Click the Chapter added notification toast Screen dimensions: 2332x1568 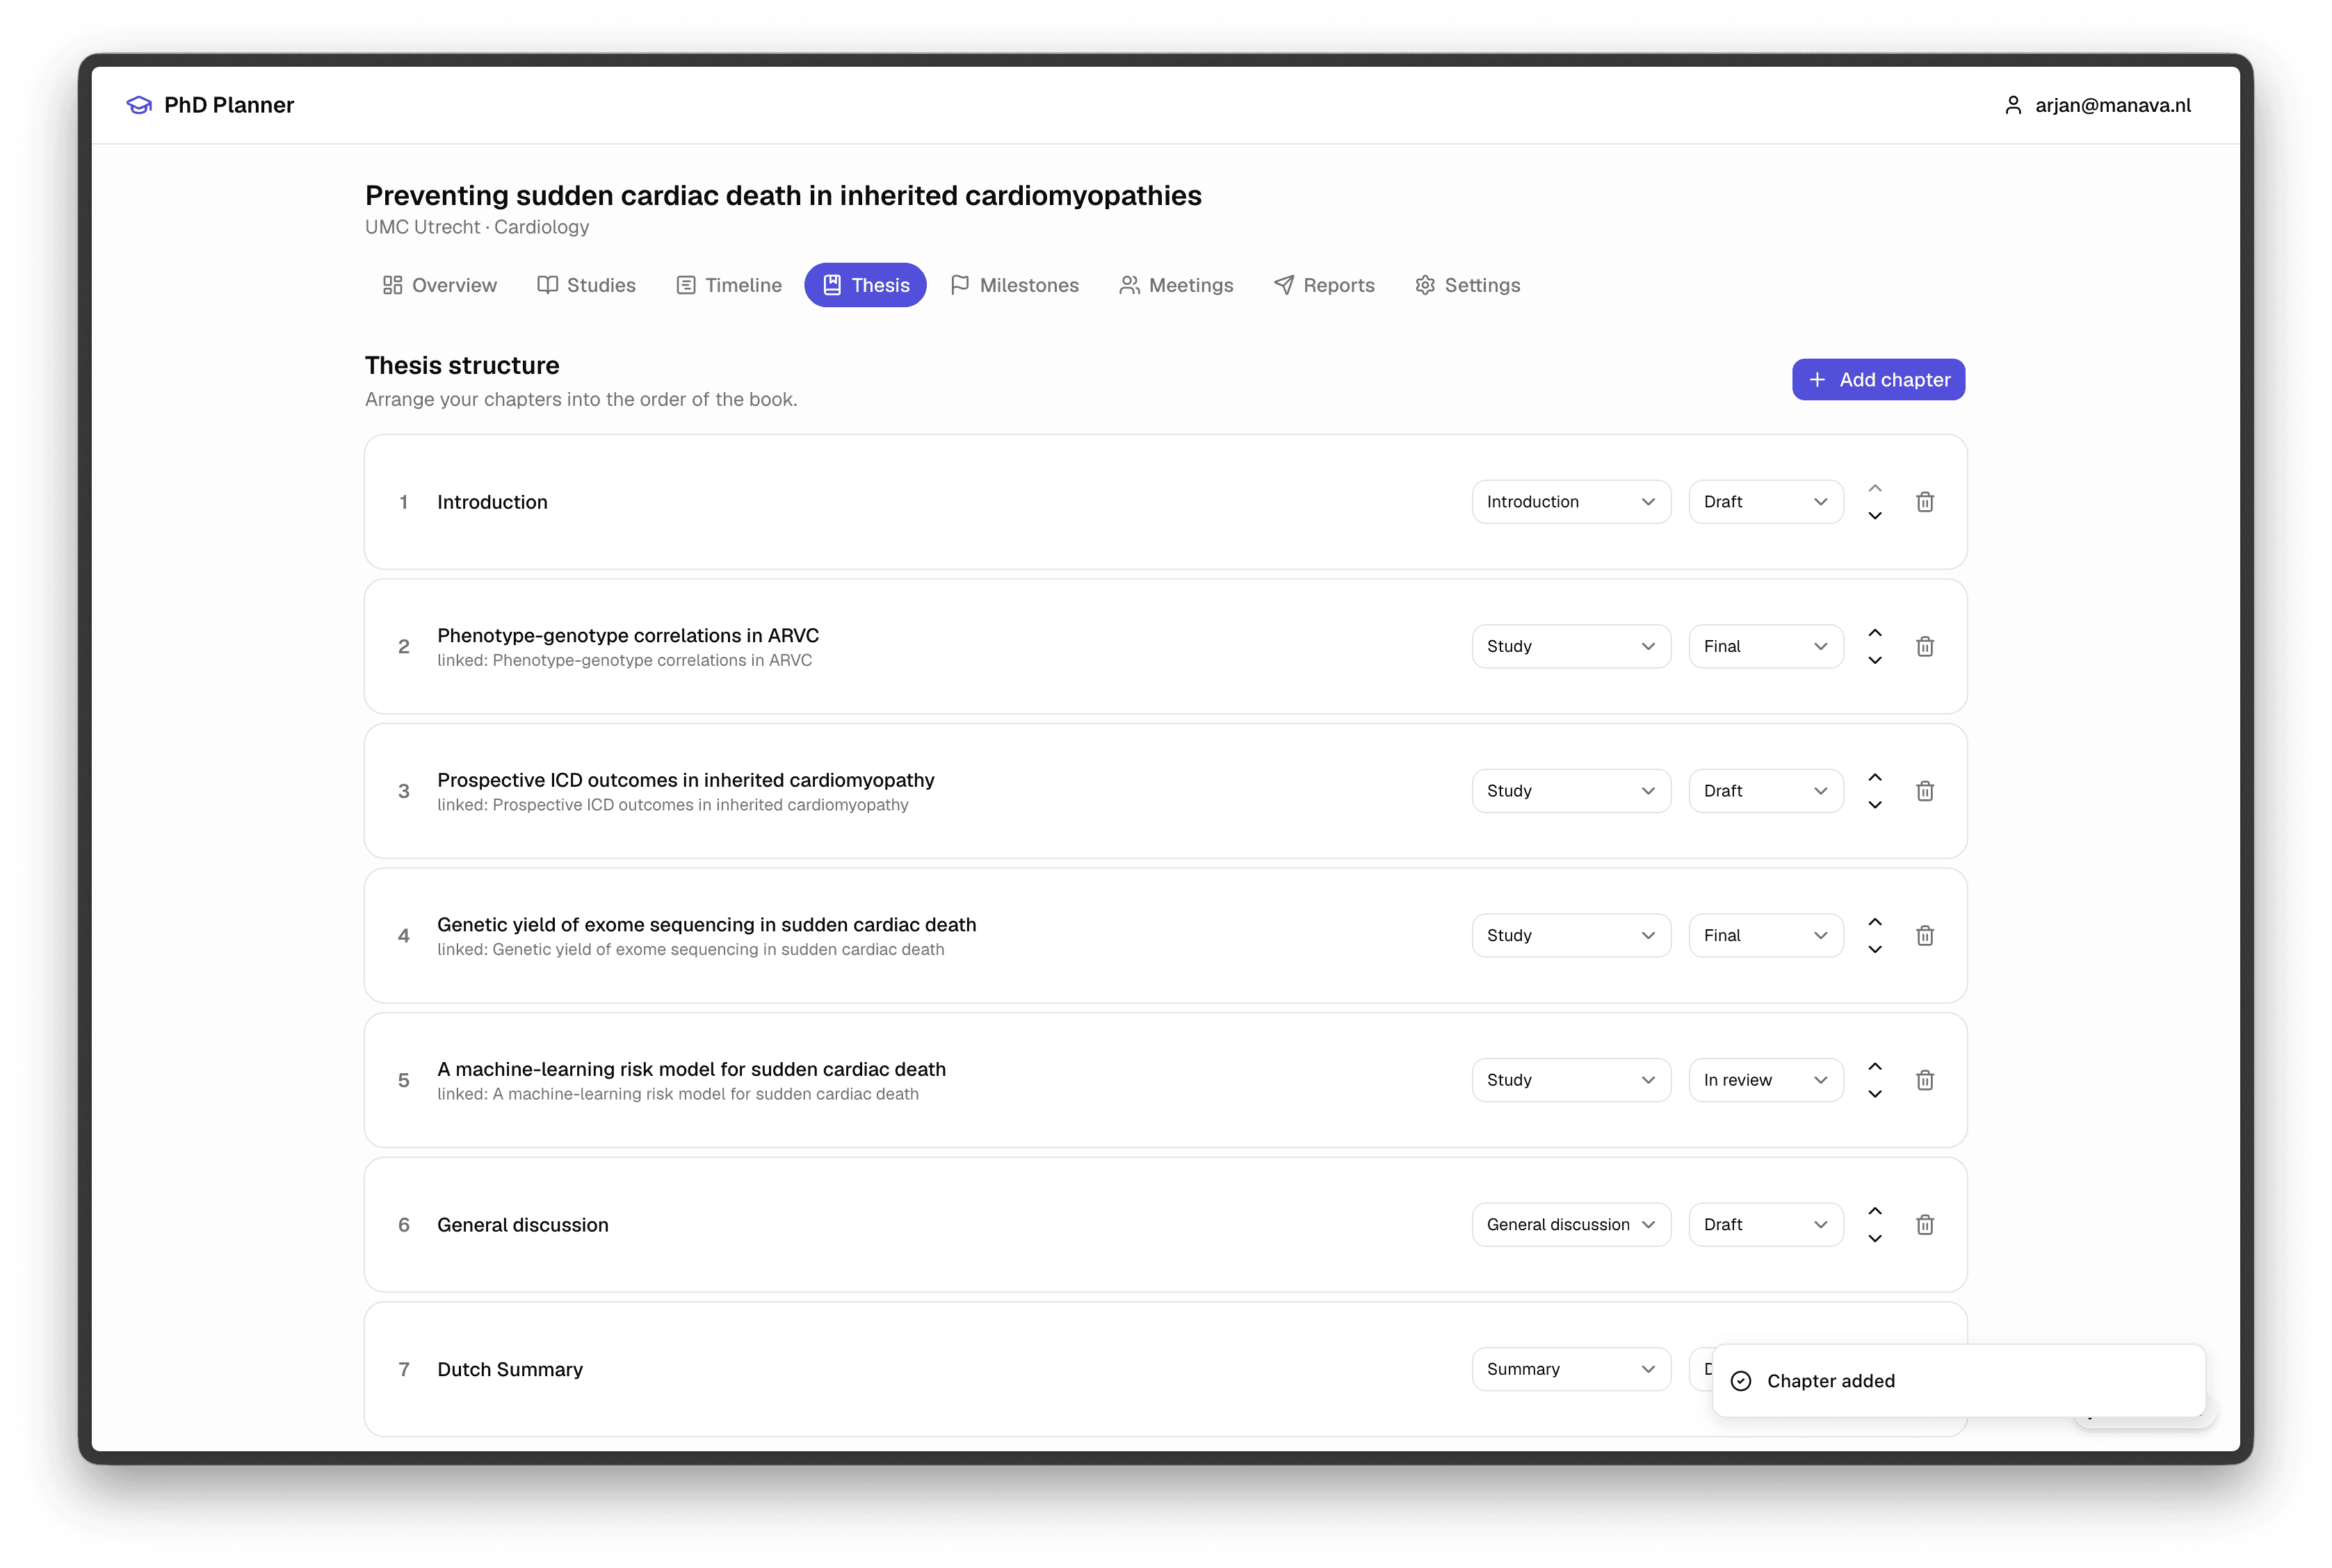(1958, 1381)
